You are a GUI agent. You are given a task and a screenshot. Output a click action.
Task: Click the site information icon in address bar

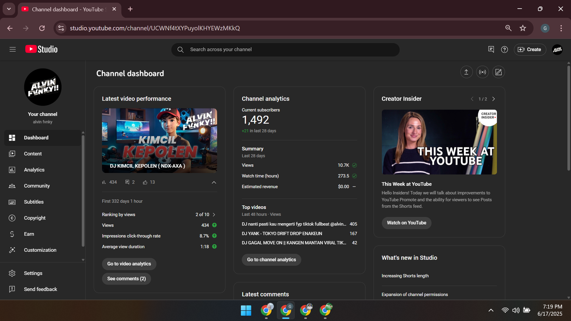pyautogui.click(x=61, y=28)
